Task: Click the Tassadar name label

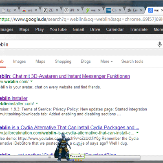Action: [x=77, y=156]
